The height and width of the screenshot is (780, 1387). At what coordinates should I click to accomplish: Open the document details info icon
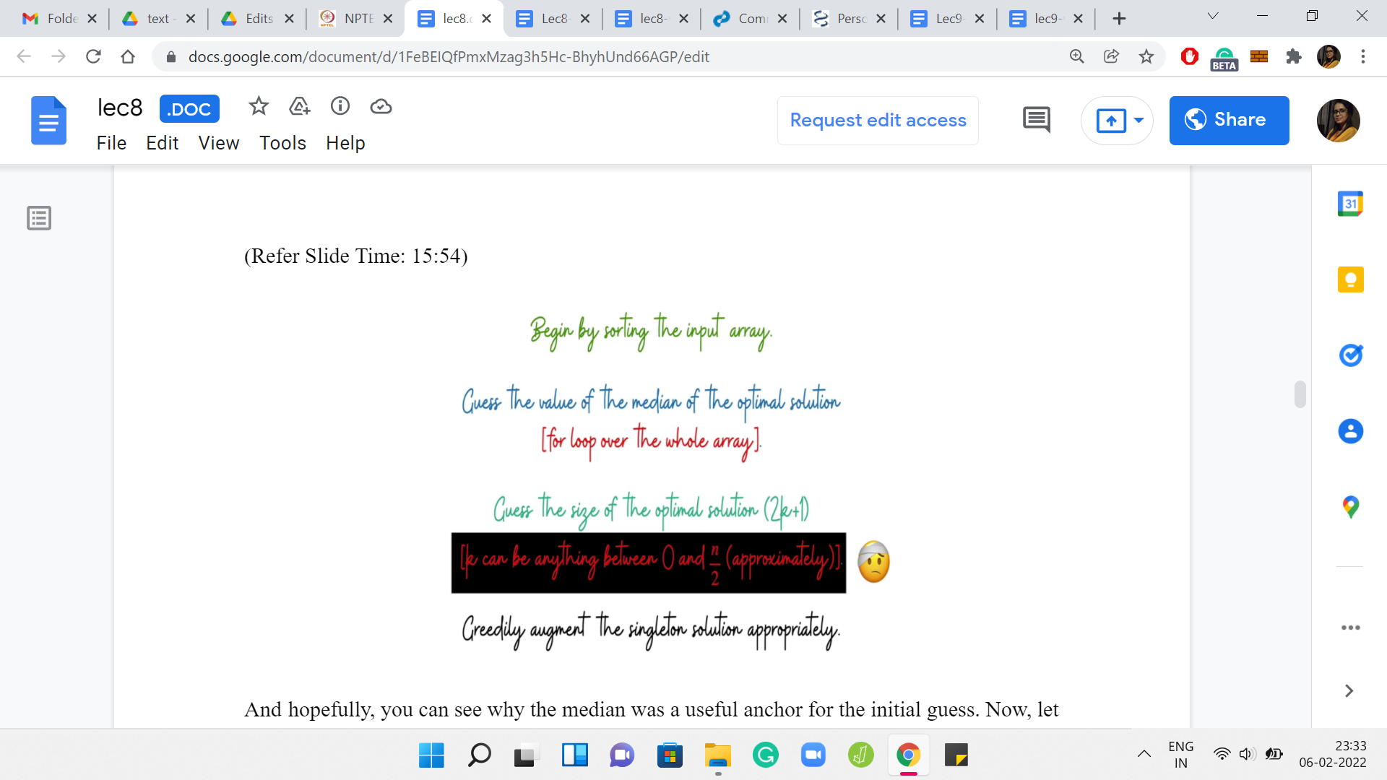tap(340, 107)
